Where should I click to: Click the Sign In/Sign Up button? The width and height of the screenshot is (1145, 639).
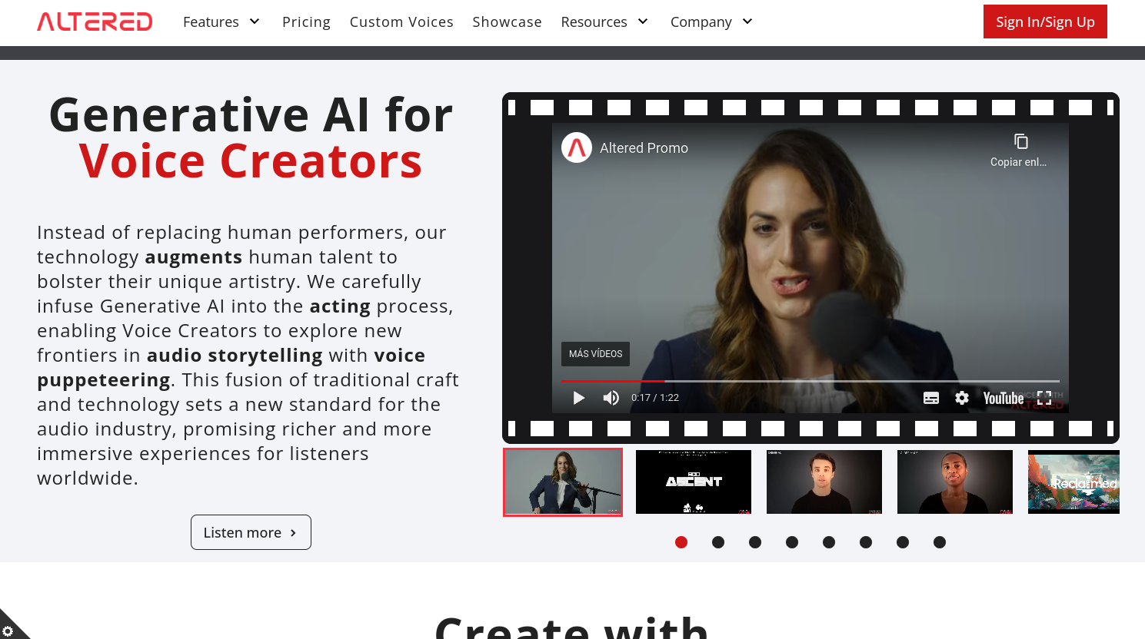click(x=1045, y=22)
